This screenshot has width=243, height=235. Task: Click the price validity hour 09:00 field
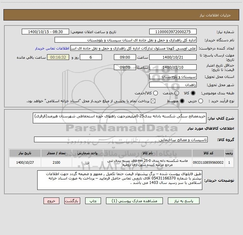coord(125,67)
